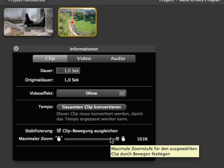Open the Video tab
The image size is (224, 168).
click(84, 58)
